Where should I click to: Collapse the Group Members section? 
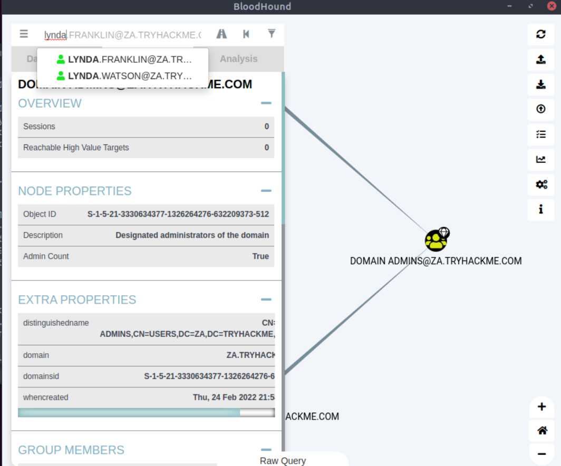click(x=266, y=450)
